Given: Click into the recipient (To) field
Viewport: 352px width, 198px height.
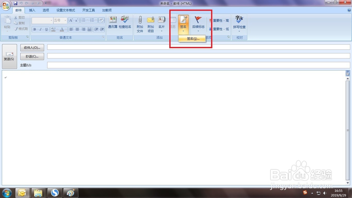Looking at the screenshot, I should click(x=199, y=47).
